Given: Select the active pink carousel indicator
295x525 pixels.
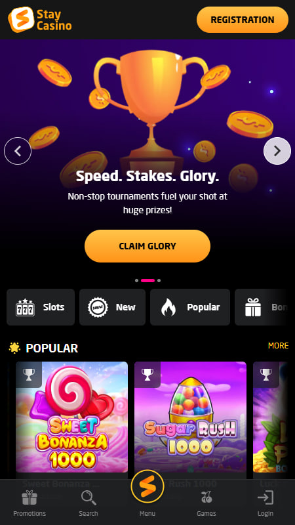Looking at the screenshot, I should [x=147, y=281].
